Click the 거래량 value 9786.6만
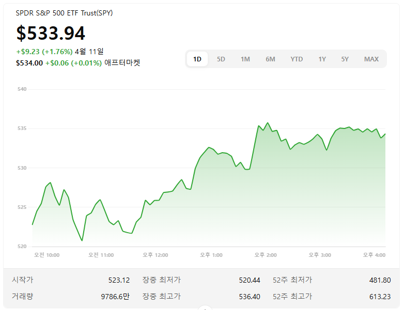Screen dimensions: 404x310 pyautogui.click(x=115, y=297)
